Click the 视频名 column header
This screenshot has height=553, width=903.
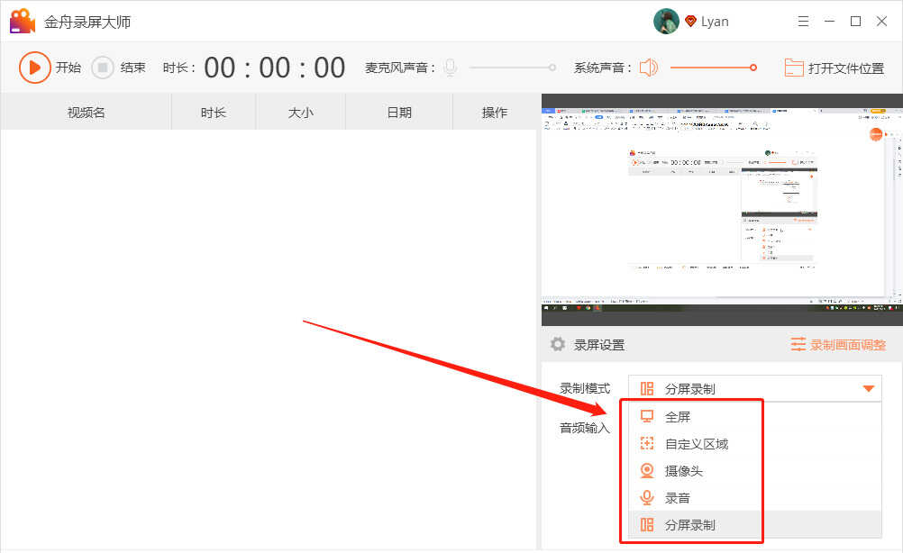(87, 113)
